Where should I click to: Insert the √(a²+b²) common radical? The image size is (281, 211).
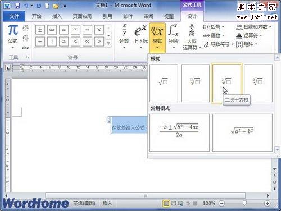point(242,132)
